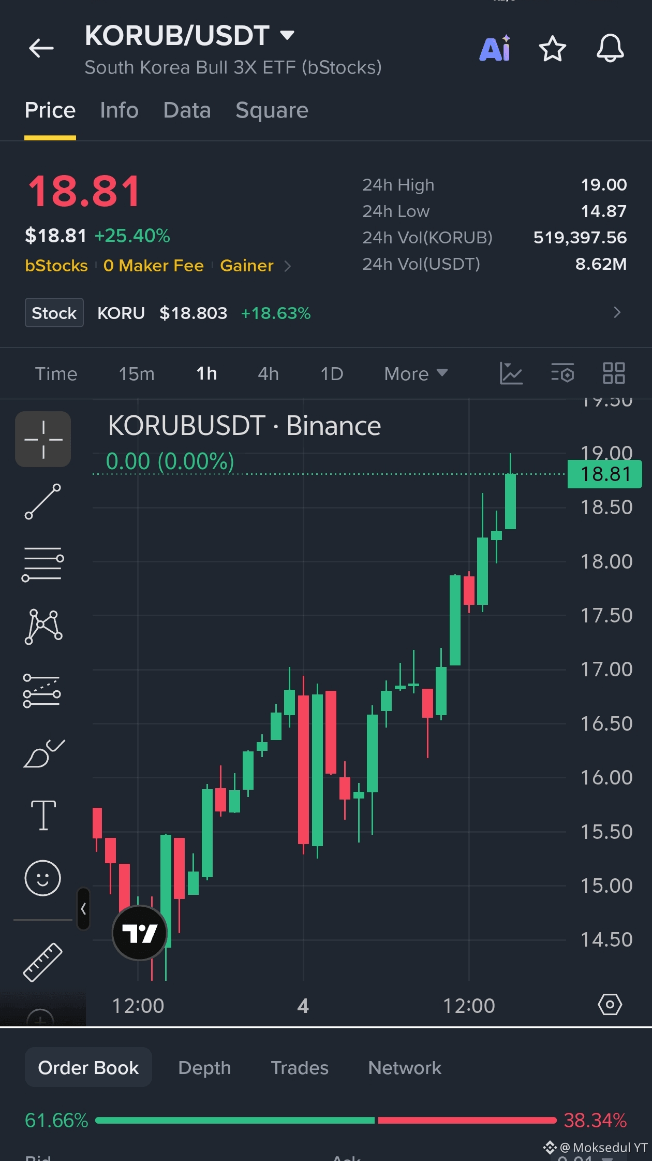
Task: Open the 0 Maker Fee tag
Action: (154, 266)
